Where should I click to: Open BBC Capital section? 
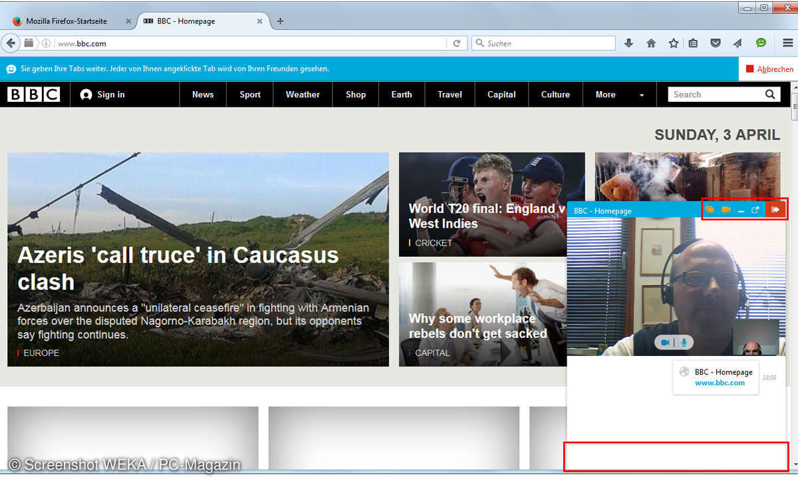501,94
